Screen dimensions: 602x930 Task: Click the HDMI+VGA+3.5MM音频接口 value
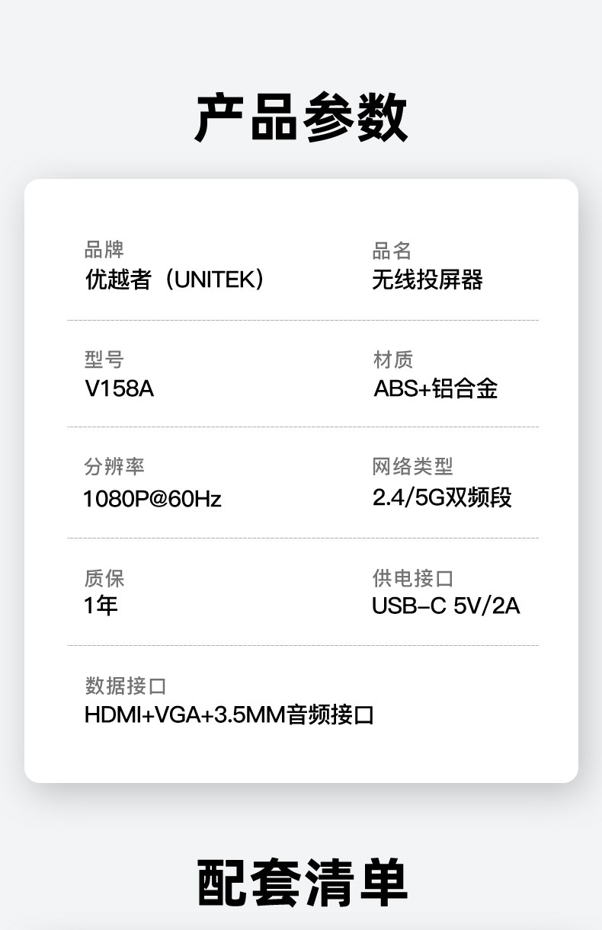(229, 716)
